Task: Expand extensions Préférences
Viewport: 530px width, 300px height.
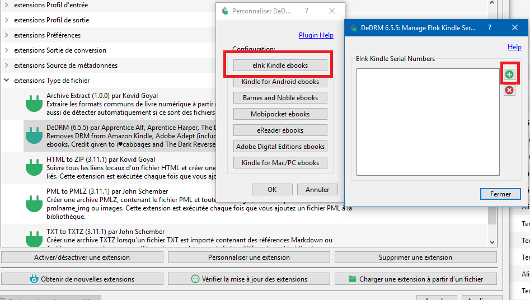Action: tap(6, 35)
